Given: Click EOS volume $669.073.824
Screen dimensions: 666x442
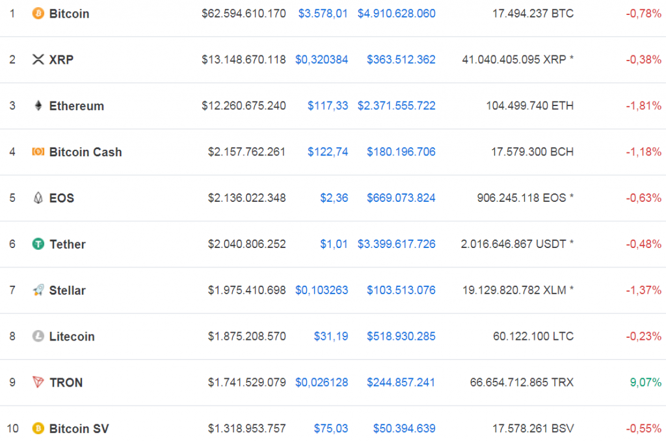Looking at the screenshot, I should (401, 198).
